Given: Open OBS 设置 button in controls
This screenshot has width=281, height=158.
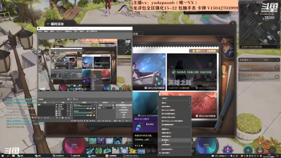Looking at the screenshot, I should [x=124, y=115].
